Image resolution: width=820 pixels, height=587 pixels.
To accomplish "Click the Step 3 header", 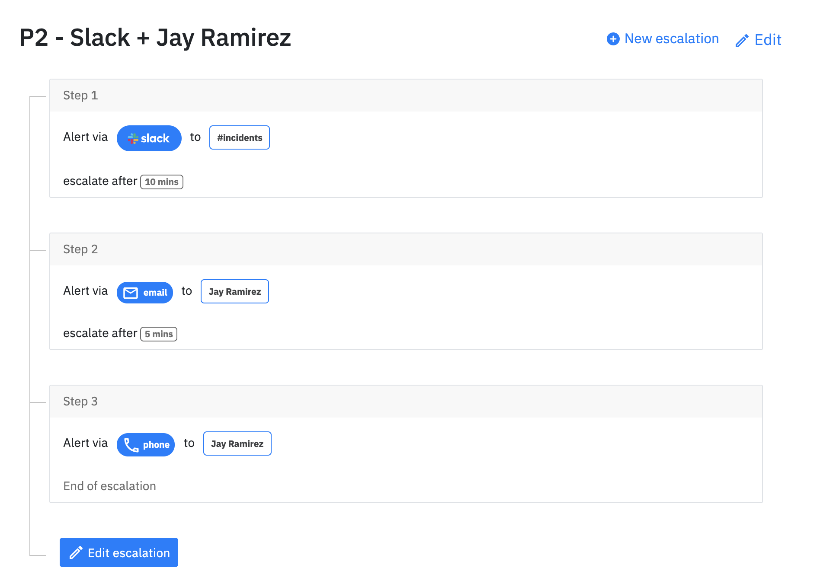I will tap(406, 402).
